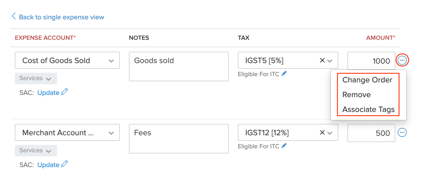Open the IGST5 tax dropdown arrow
The width and height of the screenshot is (421, 183).
(330, 60)
